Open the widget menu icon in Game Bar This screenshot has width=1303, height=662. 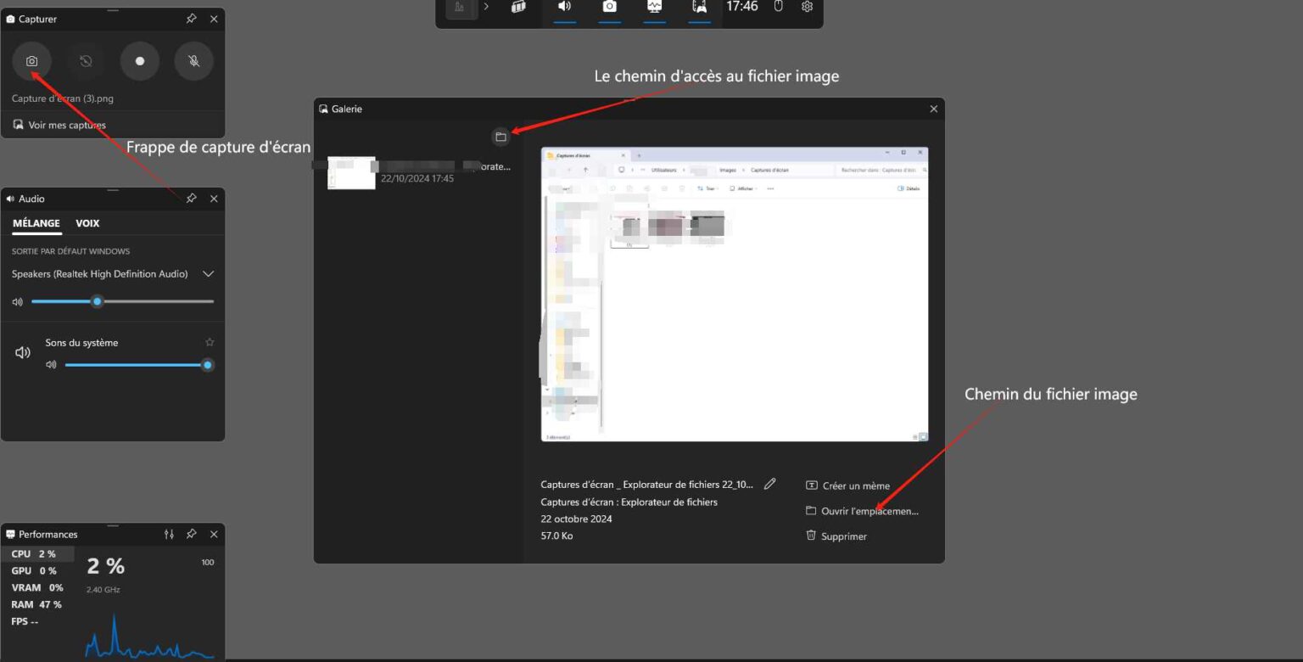[518, 7]
